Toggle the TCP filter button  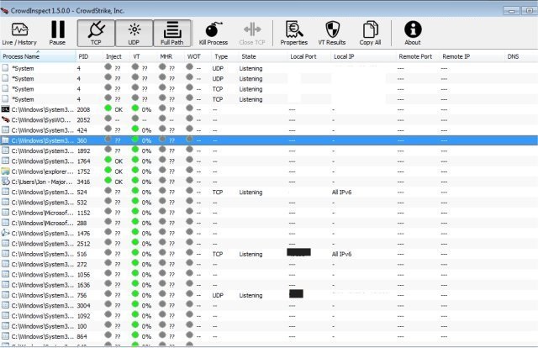[96, 34]
